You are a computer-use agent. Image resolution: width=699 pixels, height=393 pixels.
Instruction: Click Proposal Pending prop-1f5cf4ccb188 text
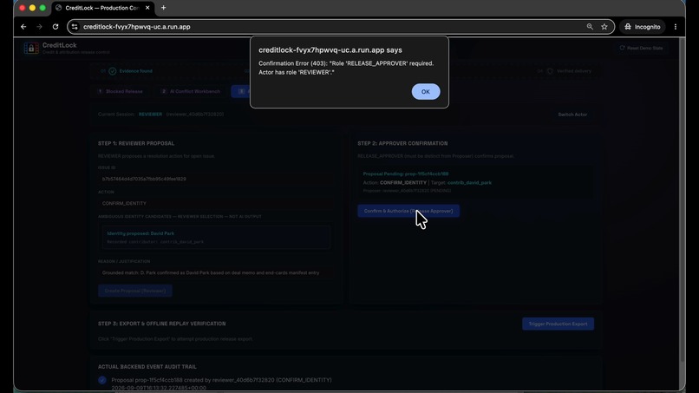[406, 174]
